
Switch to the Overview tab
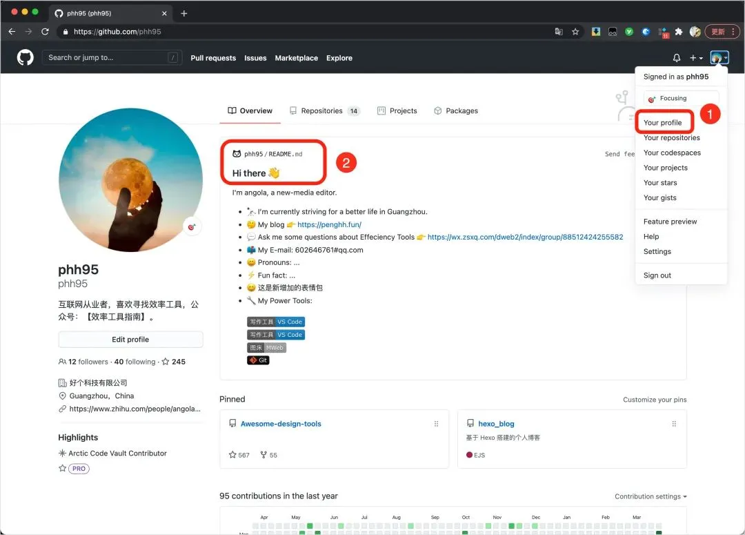(x=250, y=111)
